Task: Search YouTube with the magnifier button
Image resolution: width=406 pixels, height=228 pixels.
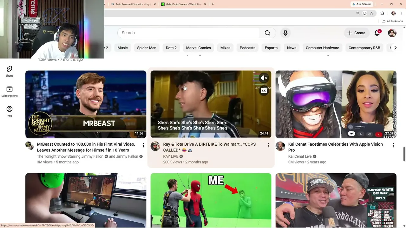Action: (x=267, y=33)
